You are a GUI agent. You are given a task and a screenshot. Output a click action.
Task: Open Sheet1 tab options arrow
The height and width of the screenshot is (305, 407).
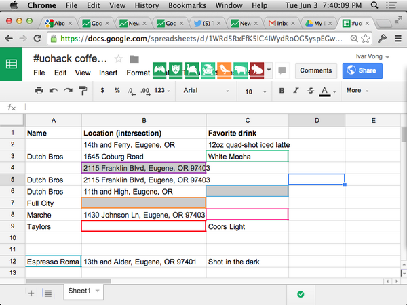[97, 291]
